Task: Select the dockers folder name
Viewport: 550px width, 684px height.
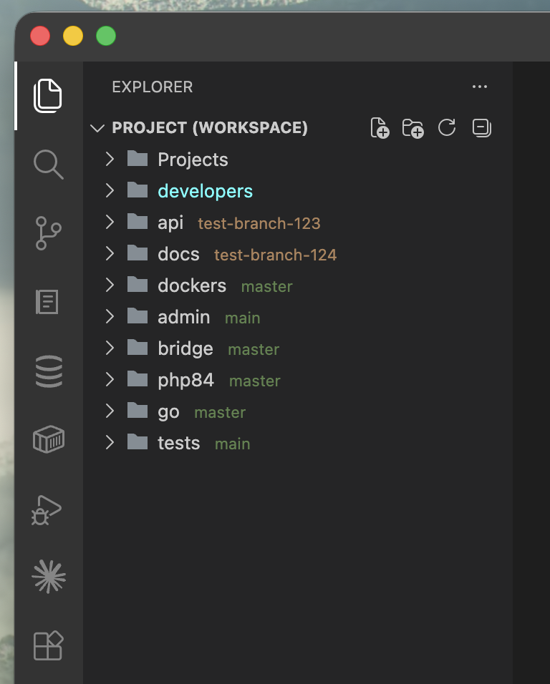Action: (192, 285)
